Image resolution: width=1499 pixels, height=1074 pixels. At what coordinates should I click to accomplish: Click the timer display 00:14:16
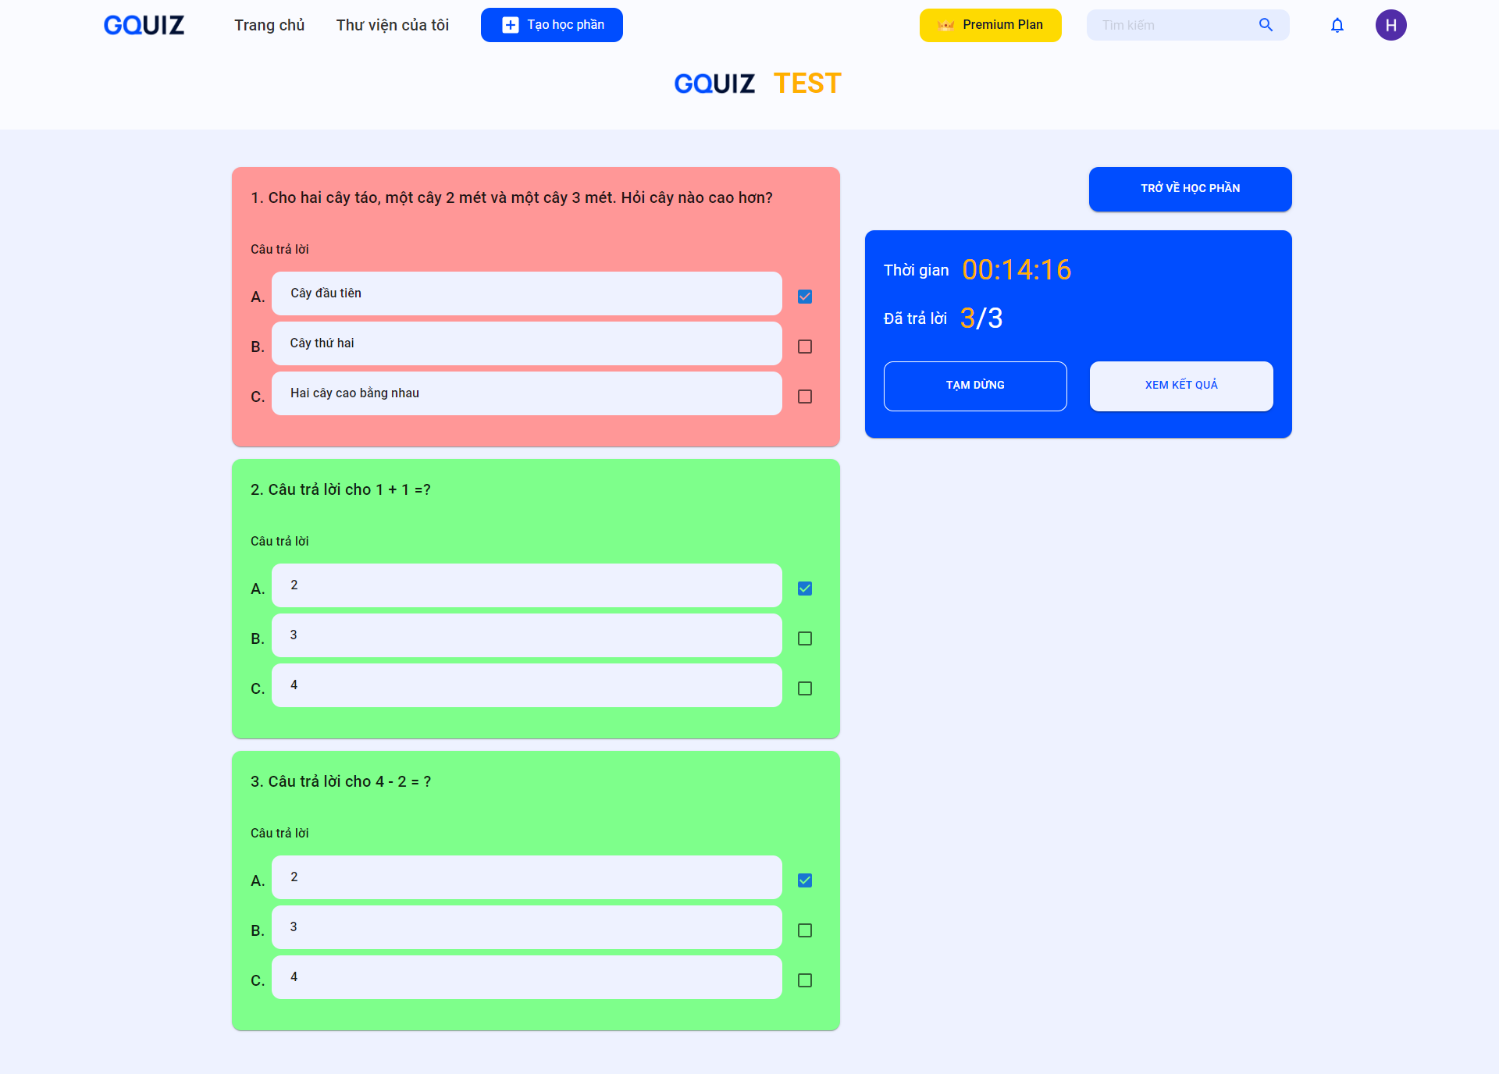coord(1017,268)
